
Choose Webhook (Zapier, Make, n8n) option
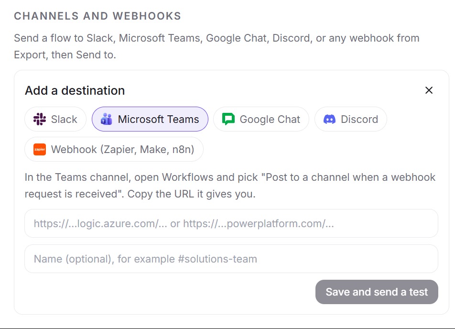(x=114, y=149)
